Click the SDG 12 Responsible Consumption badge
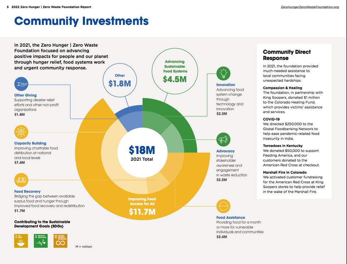Screen dimensions: 347x264 [61, 241]
